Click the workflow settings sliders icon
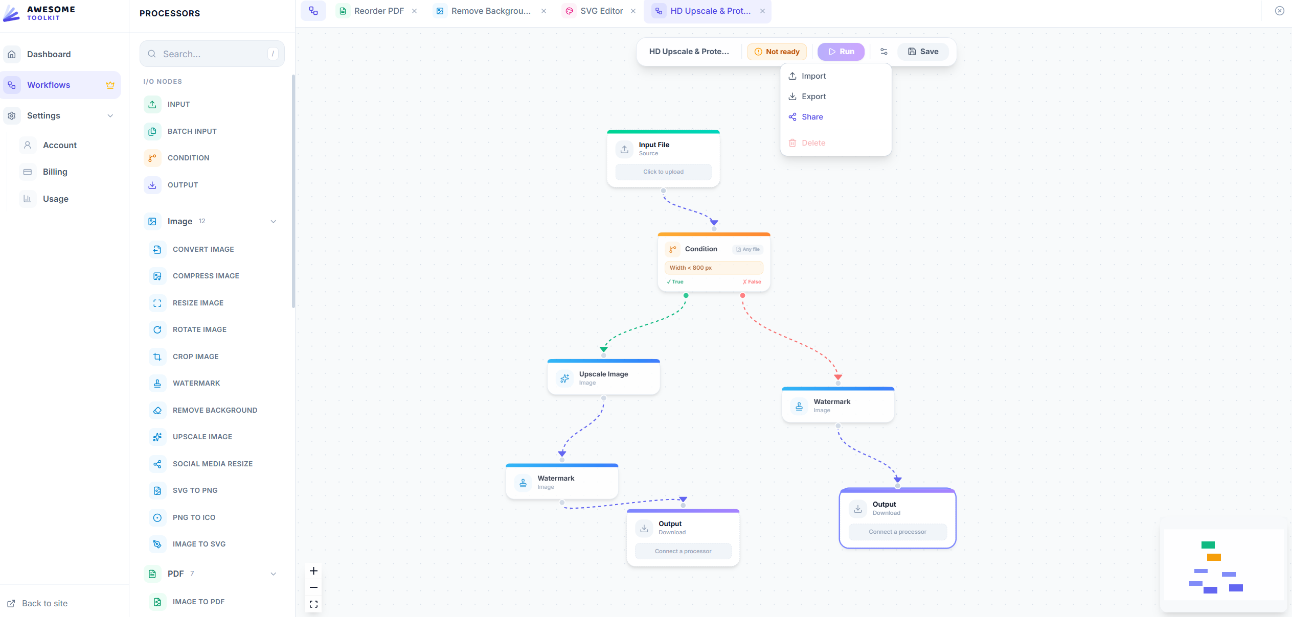Viewport: 1292px width, 617px height. (883, 51)
